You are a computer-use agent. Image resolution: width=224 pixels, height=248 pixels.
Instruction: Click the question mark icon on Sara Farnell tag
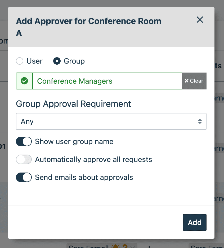[x=125, y=247]
